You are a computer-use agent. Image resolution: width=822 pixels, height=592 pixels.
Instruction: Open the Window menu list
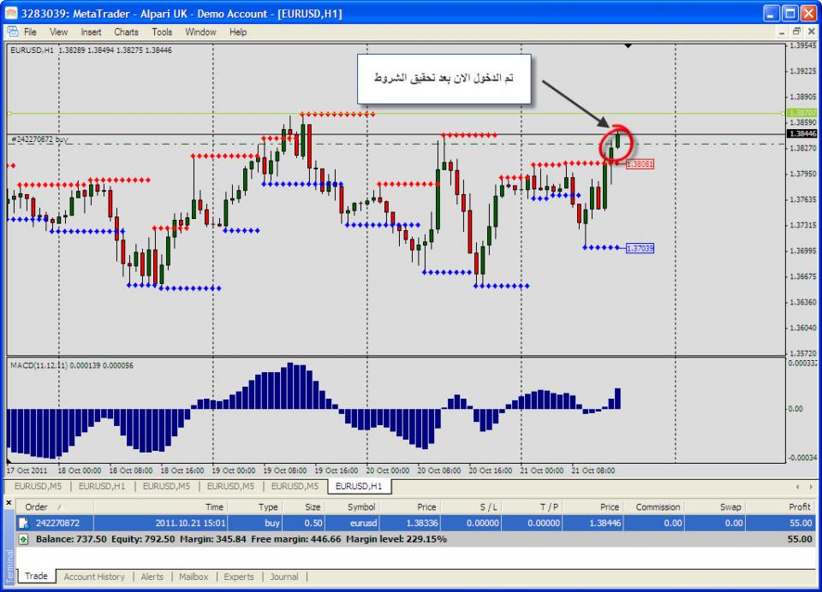200,32
